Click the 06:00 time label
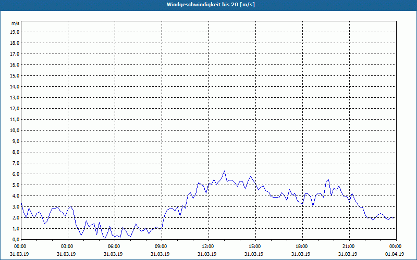 (x=115, y=246)
